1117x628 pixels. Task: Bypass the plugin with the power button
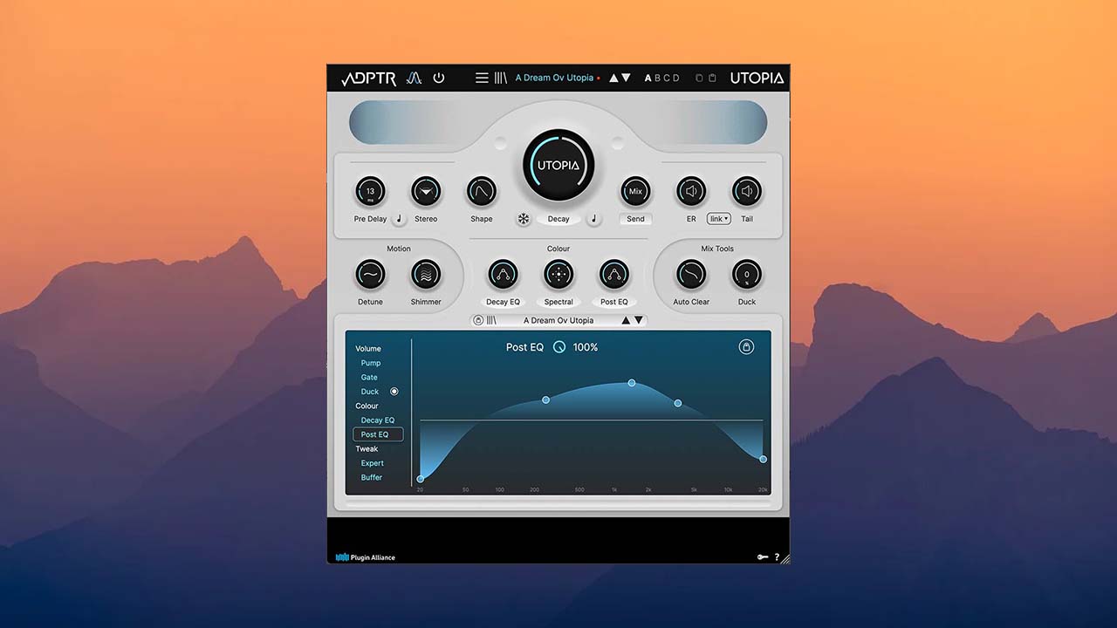pos(439,78)
